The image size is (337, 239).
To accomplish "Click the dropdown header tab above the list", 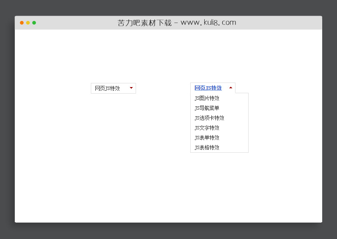I will tap(212, 87).
